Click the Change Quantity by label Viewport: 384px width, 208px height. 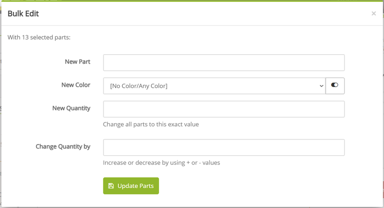[x=63, y=147]
